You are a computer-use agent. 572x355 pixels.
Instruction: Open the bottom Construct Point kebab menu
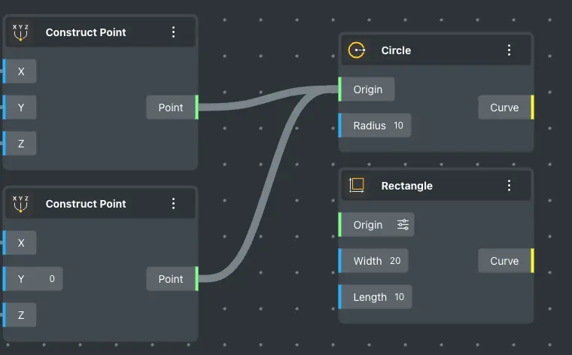(173, 204)
